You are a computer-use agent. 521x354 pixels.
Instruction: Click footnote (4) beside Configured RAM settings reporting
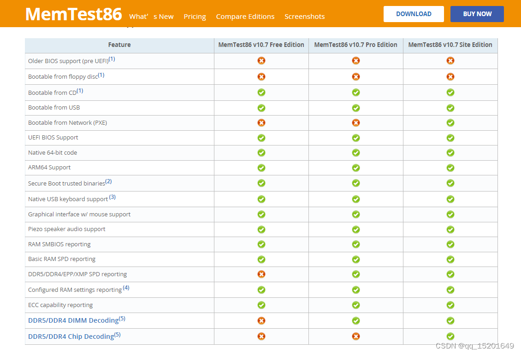pyautogui.click(x=126, y=288)
